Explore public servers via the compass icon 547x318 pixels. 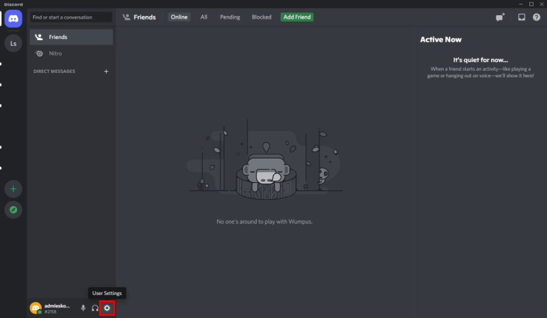13,210
